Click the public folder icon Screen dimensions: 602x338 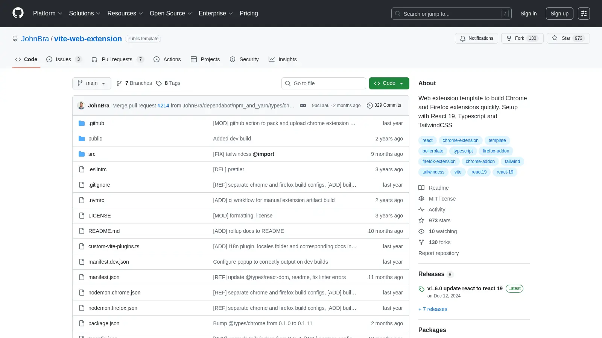[82, 139]
